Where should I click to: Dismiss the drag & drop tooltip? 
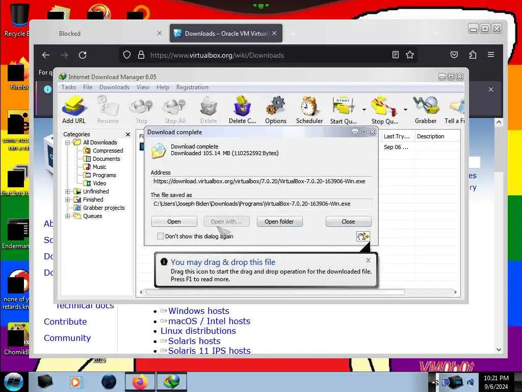368,260
